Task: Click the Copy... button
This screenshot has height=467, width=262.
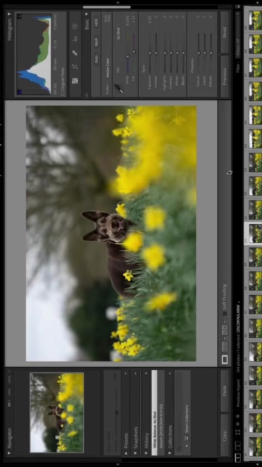Action: [225, 435]
